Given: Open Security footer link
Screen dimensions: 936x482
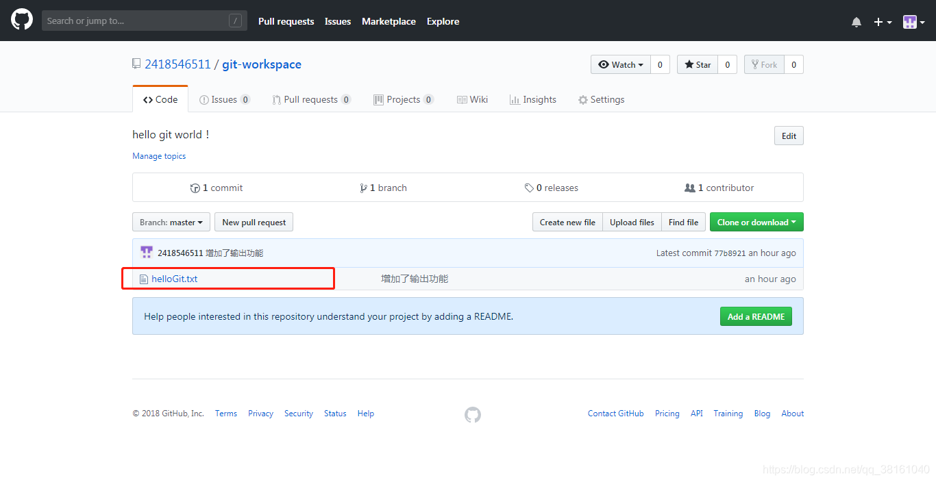Looking at the screenshot, I should tap(299, 414).
